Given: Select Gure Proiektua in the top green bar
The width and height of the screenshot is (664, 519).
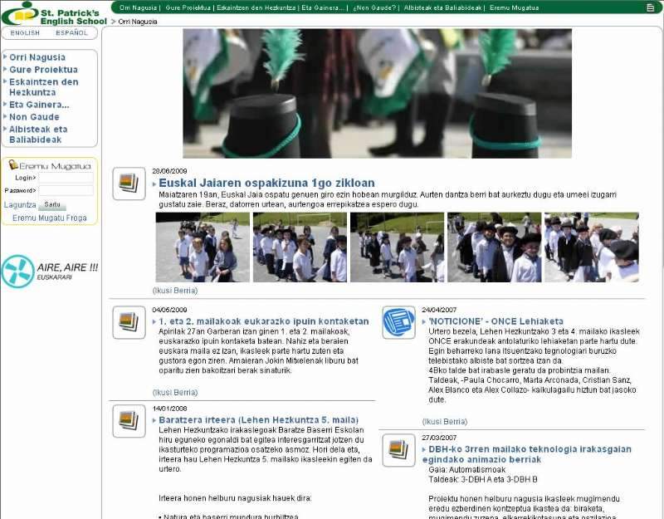Looking at the screenshot, I should 188,7.
